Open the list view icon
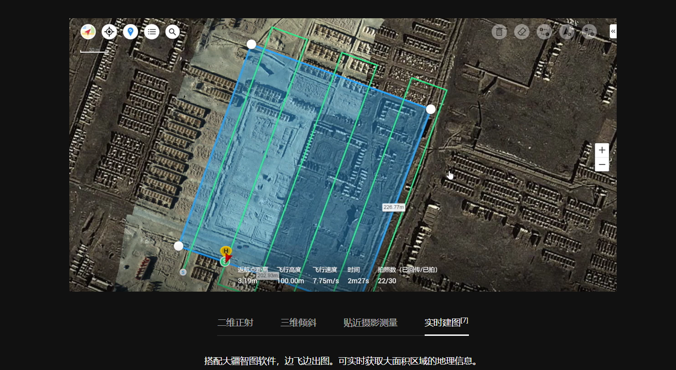Viewport: 676px width, 370px height. point(152,32)
